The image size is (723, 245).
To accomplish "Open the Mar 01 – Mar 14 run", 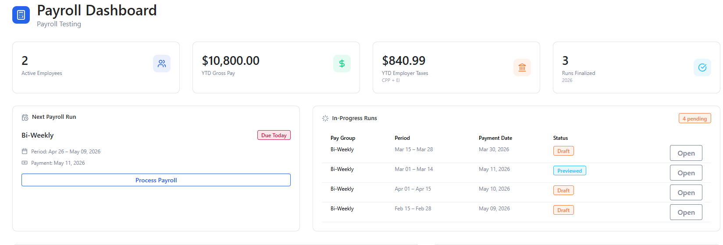I will [x=686, y=173].
